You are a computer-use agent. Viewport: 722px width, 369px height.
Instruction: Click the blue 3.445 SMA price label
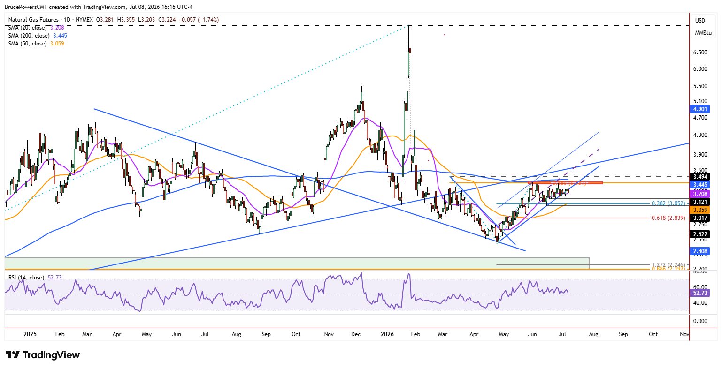click(700, 185)
